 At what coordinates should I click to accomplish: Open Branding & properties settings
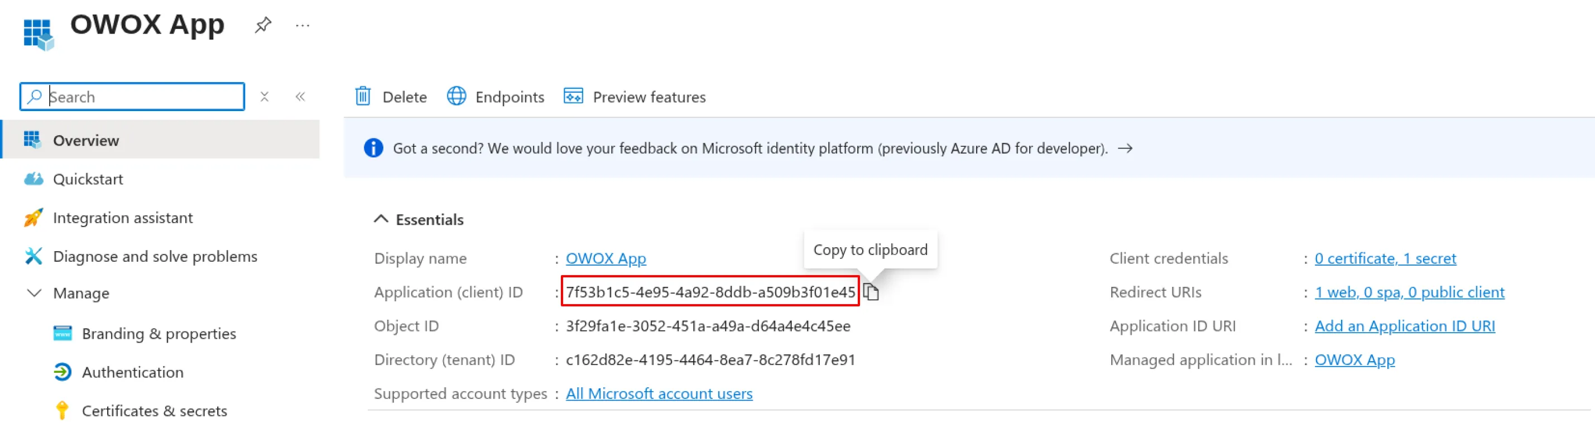click(158, 334)
